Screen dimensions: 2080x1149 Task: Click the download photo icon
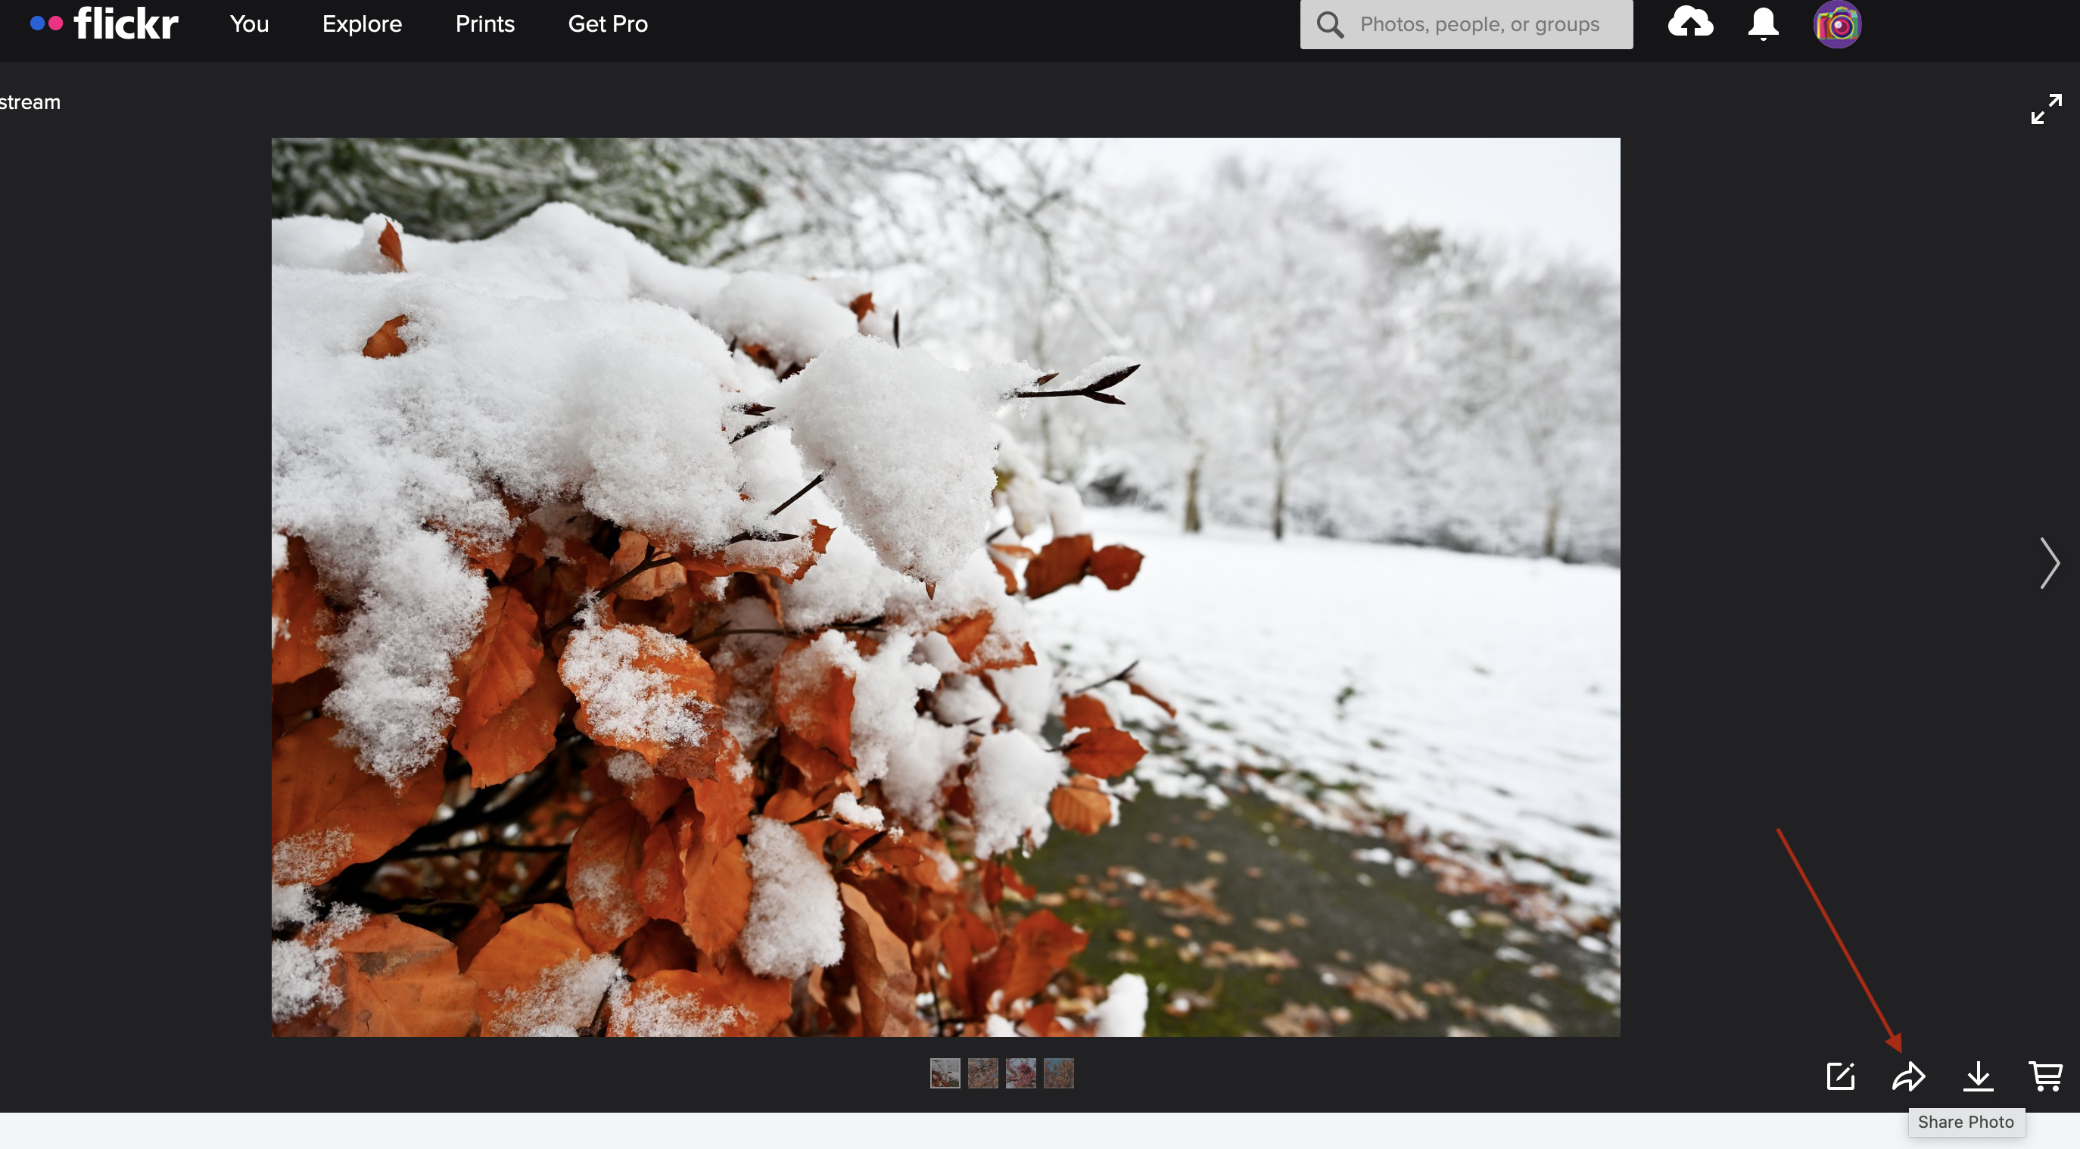click(x=1979, y=1076)
